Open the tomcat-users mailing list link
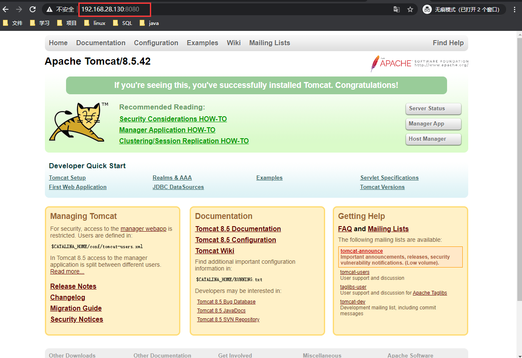Image resolution: width=522 pixels, height=358 pixels. tap(355, 272)
